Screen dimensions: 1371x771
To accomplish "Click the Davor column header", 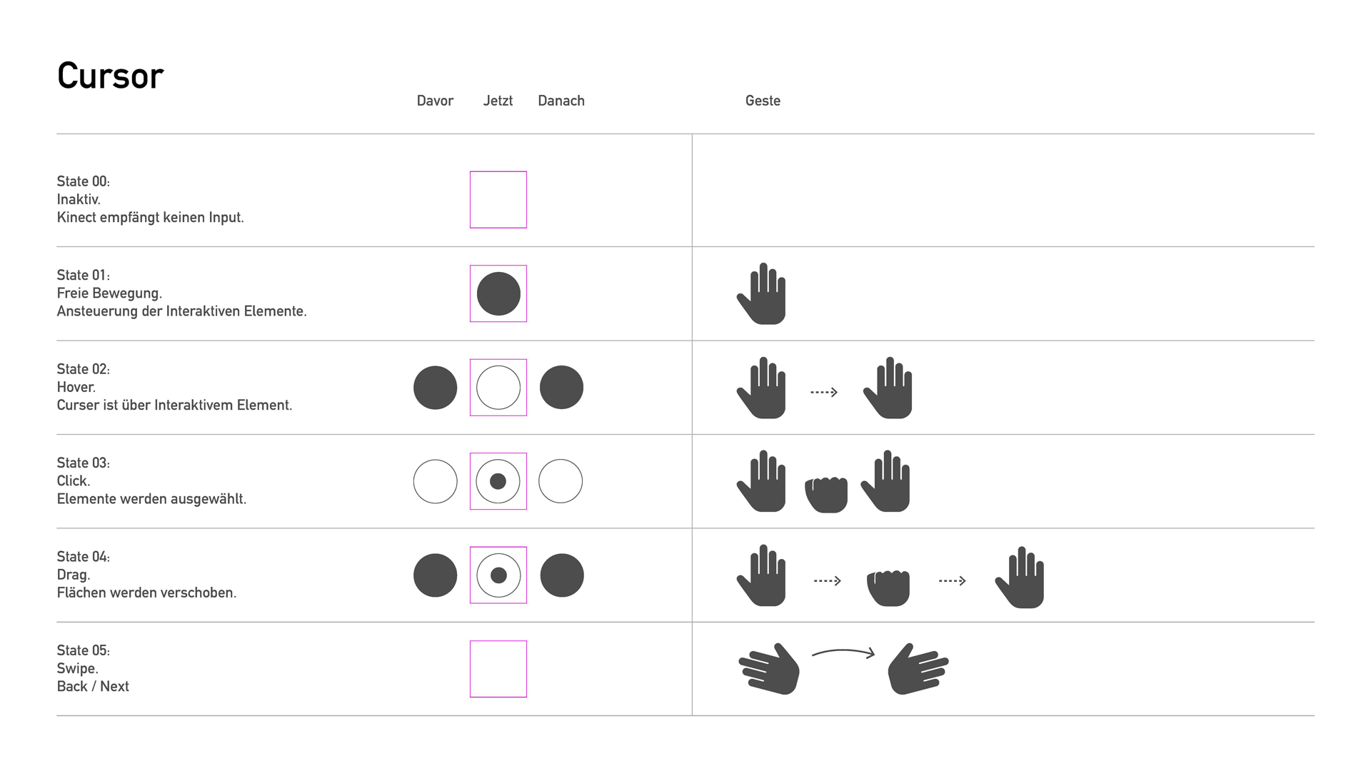I will click(x=435, y=101).
